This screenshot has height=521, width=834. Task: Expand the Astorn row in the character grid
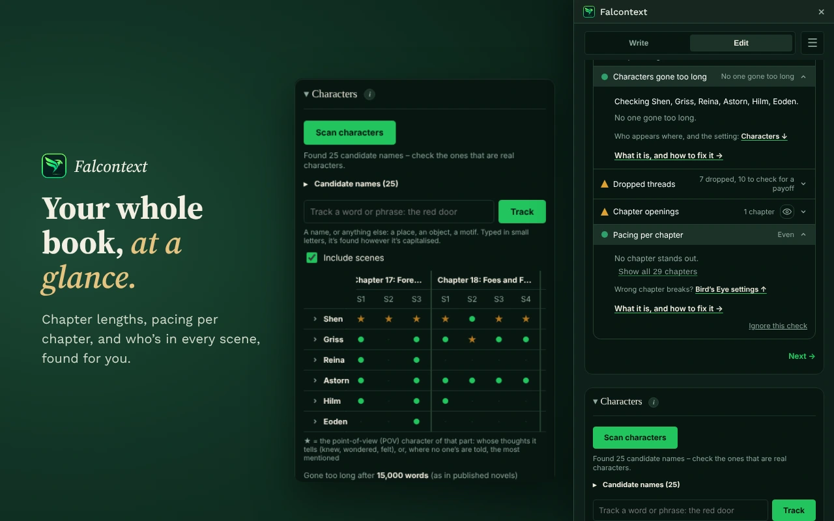coord(315,381)
